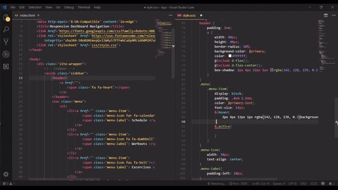Click the Live Server Port: 5500 item
Screen dimensions: 338x190
click(x=238, y=184)
